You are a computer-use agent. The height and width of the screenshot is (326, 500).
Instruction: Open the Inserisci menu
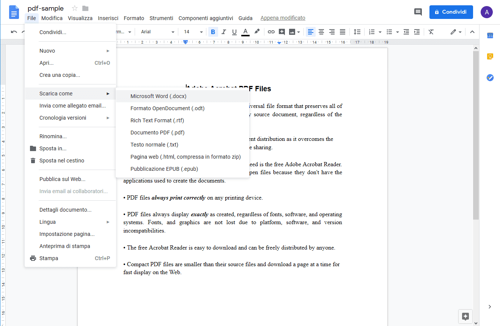108,18
